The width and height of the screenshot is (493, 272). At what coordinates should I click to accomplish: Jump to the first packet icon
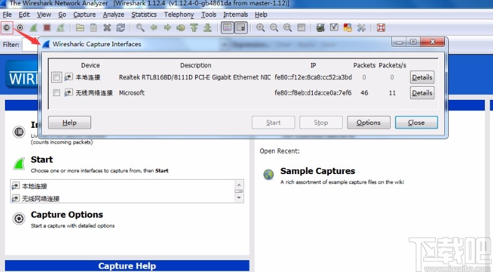click(194, 27)
